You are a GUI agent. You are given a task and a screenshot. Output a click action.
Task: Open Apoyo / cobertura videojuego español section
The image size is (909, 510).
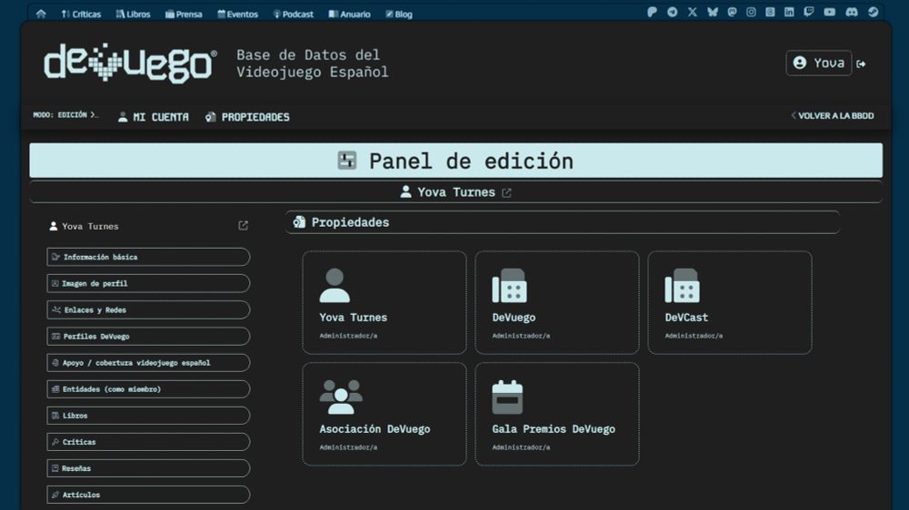[148, 363]
